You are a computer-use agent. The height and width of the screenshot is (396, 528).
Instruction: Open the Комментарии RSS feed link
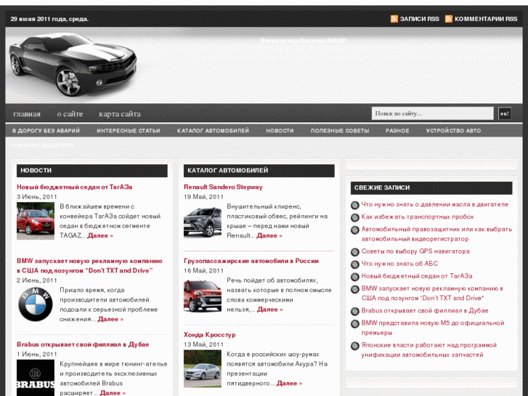tap(486, 19)
